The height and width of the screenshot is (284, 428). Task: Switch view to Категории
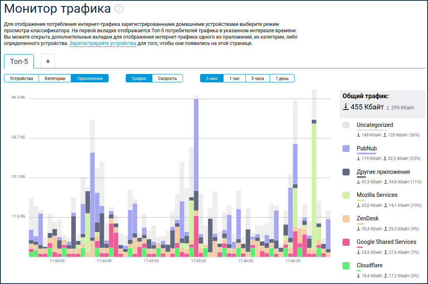(x=55, y=78)
